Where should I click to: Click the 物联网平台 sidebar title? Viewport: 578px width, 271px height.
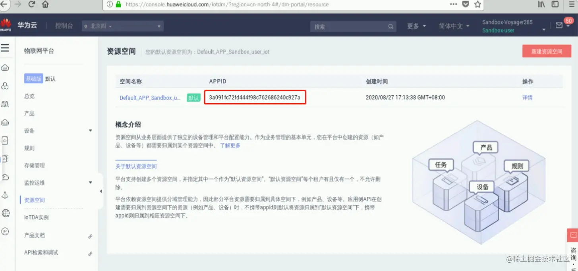pos(39,51)
